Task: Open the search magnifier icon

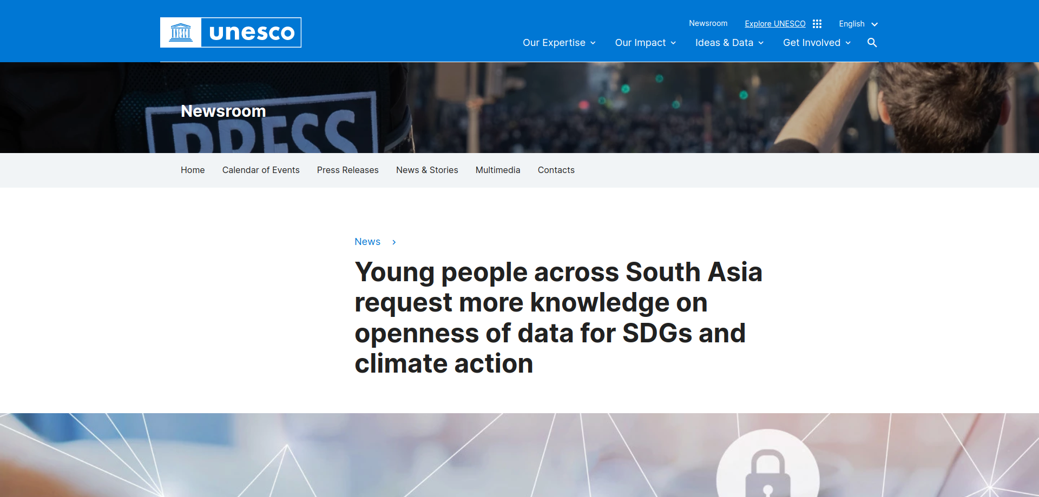Action: click(872, 43)
